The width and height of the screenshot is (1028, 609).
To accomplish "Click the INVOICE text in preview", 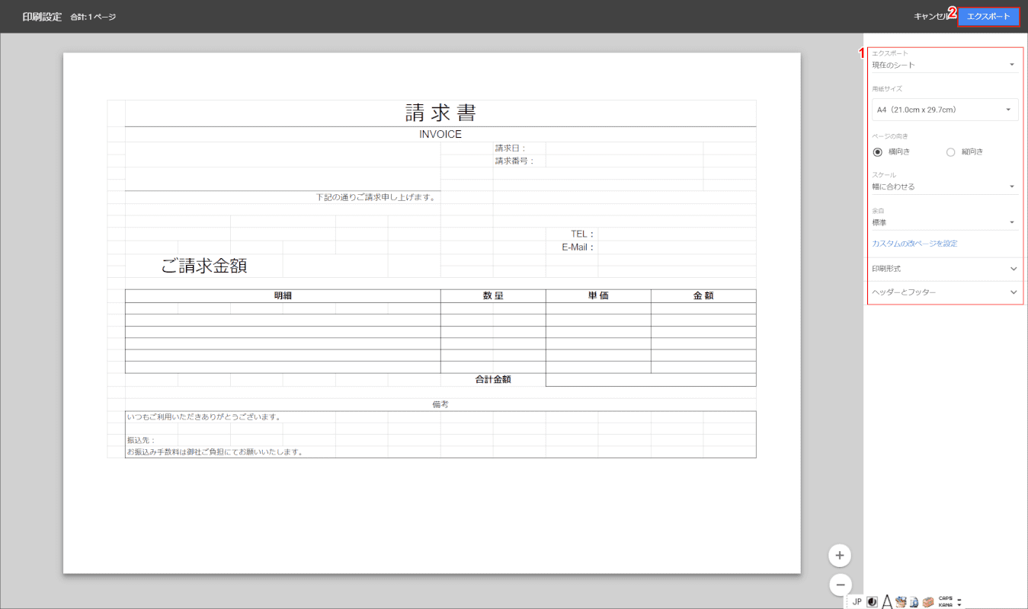I will 440,134.
